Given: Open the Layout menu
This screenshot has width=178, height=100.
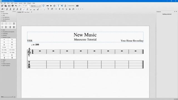Looking at the screenshot, I should (x=21, y=3).
